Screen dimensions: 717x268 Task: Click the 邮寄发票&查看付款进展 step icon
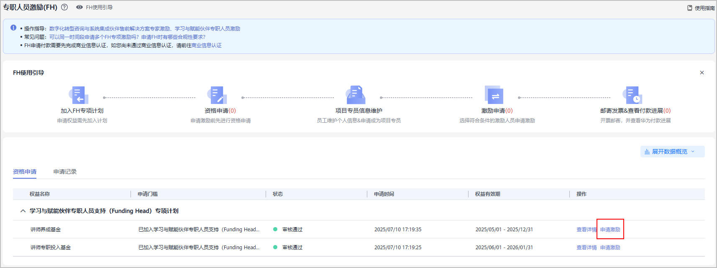pyautogui.click(x=632, y=95)
